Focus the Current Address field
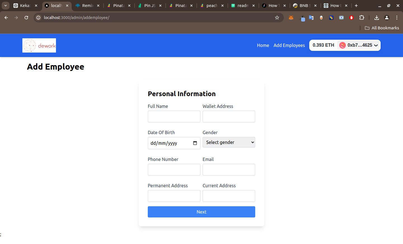 coord(229,196)
